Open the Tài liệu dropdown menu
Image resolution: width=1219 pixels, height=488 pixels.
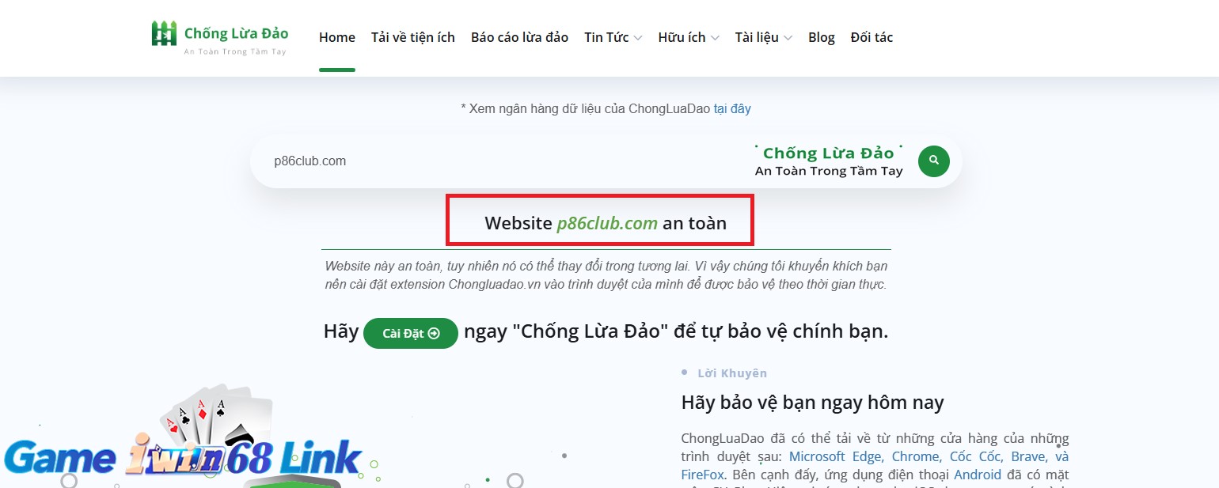763,37
